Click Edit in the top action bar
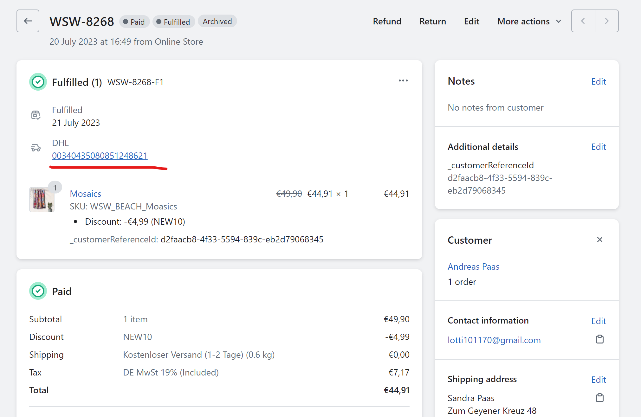641x417 pixels. pos(471,21)
